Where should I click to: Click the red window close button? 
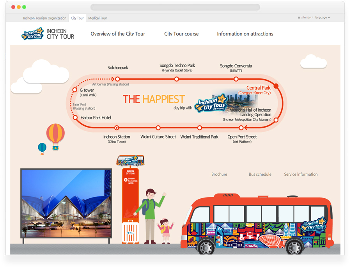tap(13, 7)
